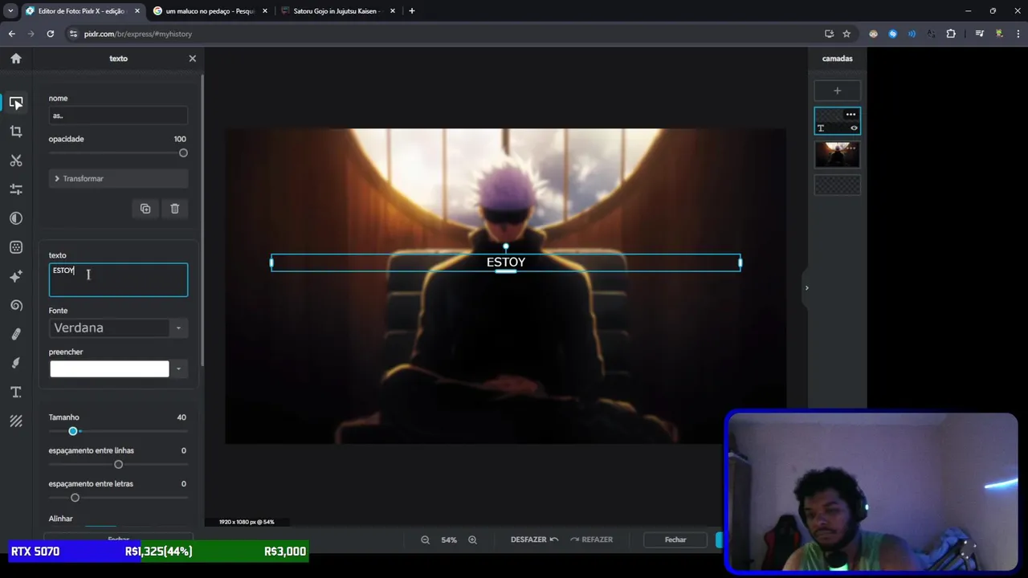This screenshot has height=578, width=1028.
Task: Adjust espaçamento entre linhas slider
Action: (118, 465)
